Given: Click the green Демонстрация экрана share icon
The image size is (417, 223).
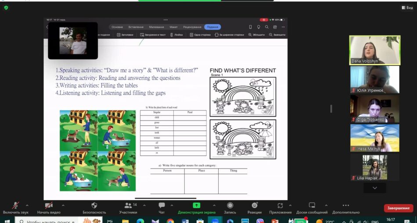Looking at the screenshot, I should (x=196, y=205).
